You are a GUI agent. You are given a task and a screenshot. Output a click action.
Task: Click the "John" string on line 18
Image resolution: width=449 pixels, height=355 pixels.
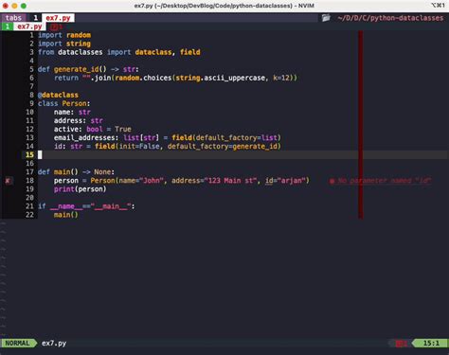click(x=152, y=181)
